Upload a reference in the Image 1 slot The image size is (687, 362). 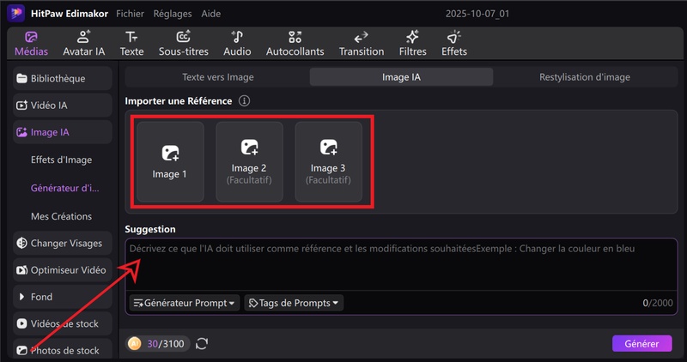(x=170, y=161)
